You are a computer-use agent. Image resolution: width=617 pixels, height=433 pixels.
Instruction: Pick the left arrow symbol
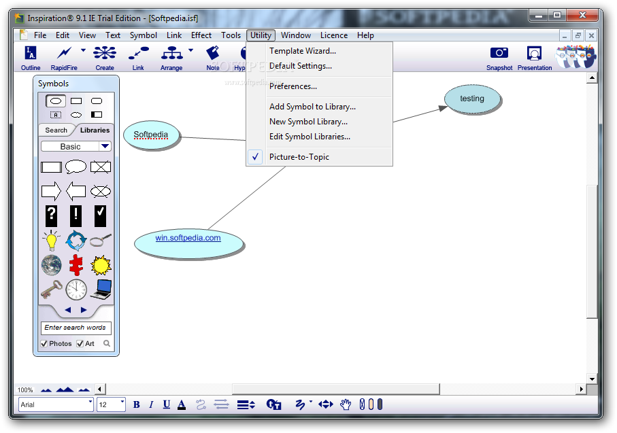[76, 191]
